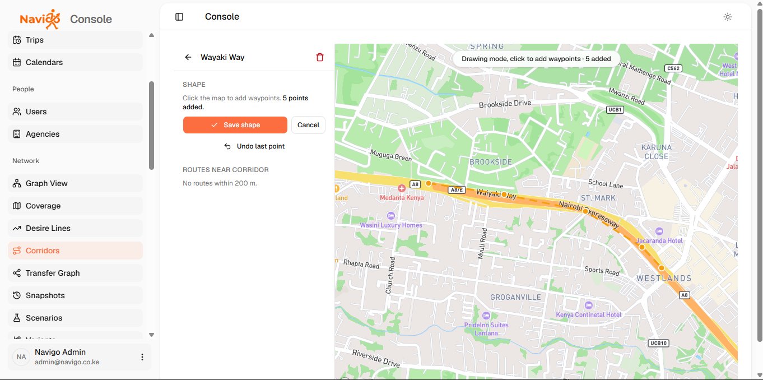Cancel the shape drawing
The height and width of the screenshot is (380, 763).
click(308, 125)
